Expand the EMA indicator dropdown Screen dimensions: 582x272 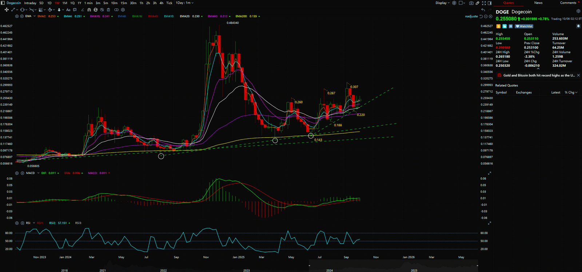[35, 16]
